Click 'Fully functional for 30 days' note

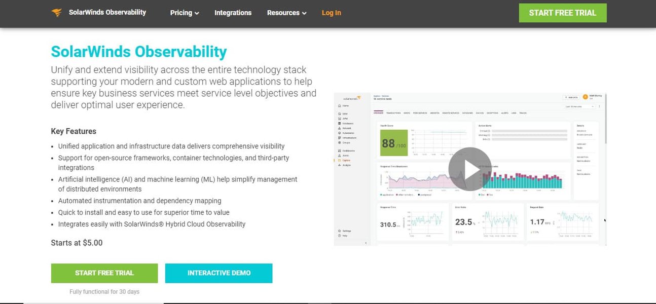[104, 292]
